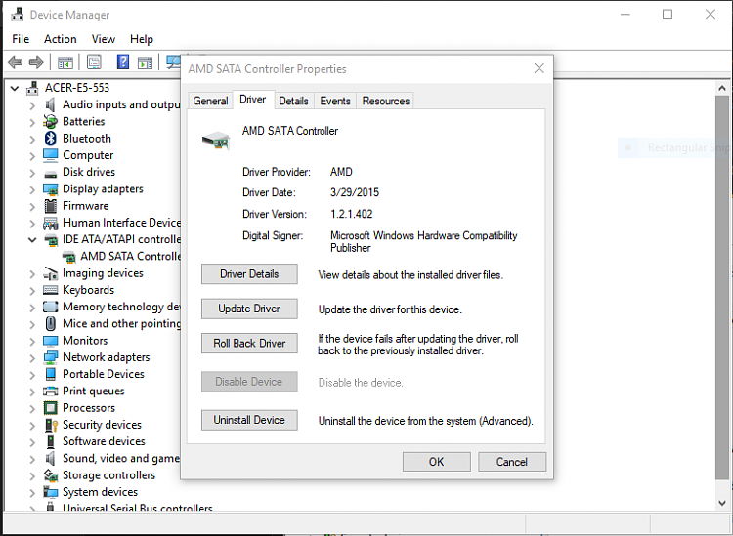Click the Back arrow toolbar icon
Viewport: 733px width, 536px height.
coord(16,62)
